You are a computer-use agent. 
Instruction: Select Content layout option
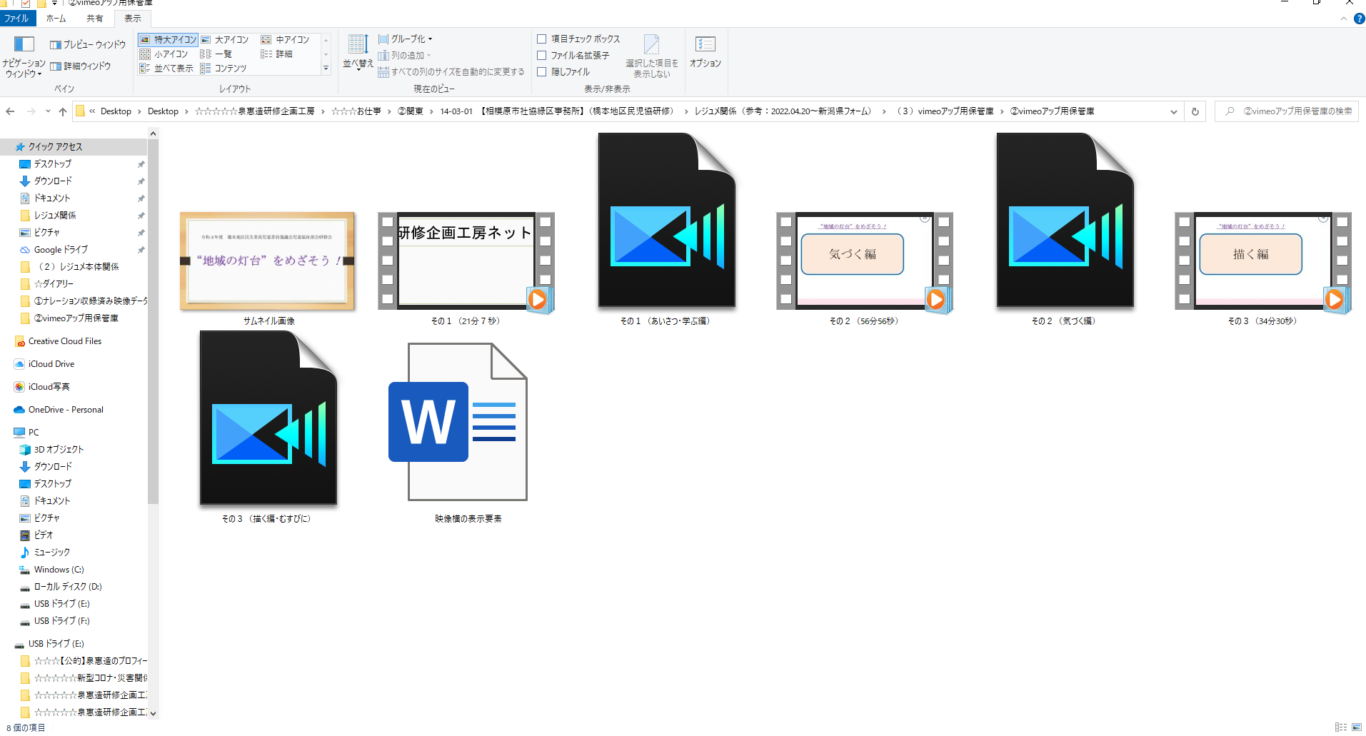click(x=224, y=68)
